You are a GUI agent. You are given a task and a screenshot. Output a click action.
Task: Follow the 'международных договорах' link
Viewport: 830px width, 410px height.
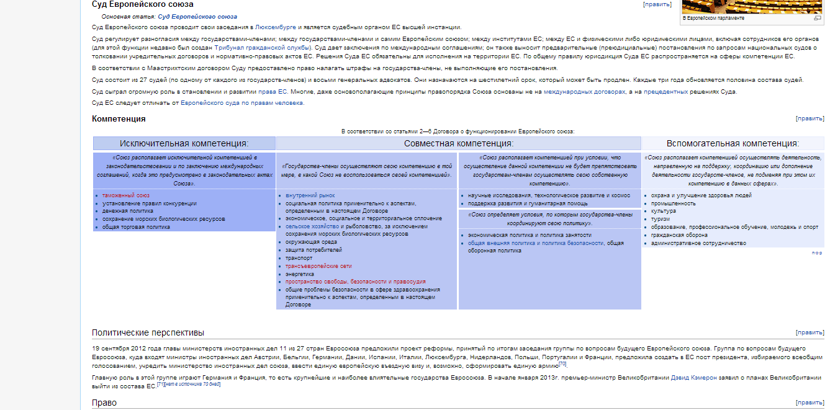pyautogui.click(x=585, y=92)
